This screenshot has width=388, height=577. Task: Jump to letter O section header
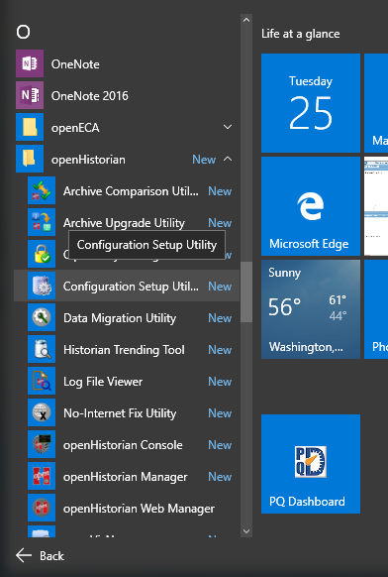[x=23, y=33]
